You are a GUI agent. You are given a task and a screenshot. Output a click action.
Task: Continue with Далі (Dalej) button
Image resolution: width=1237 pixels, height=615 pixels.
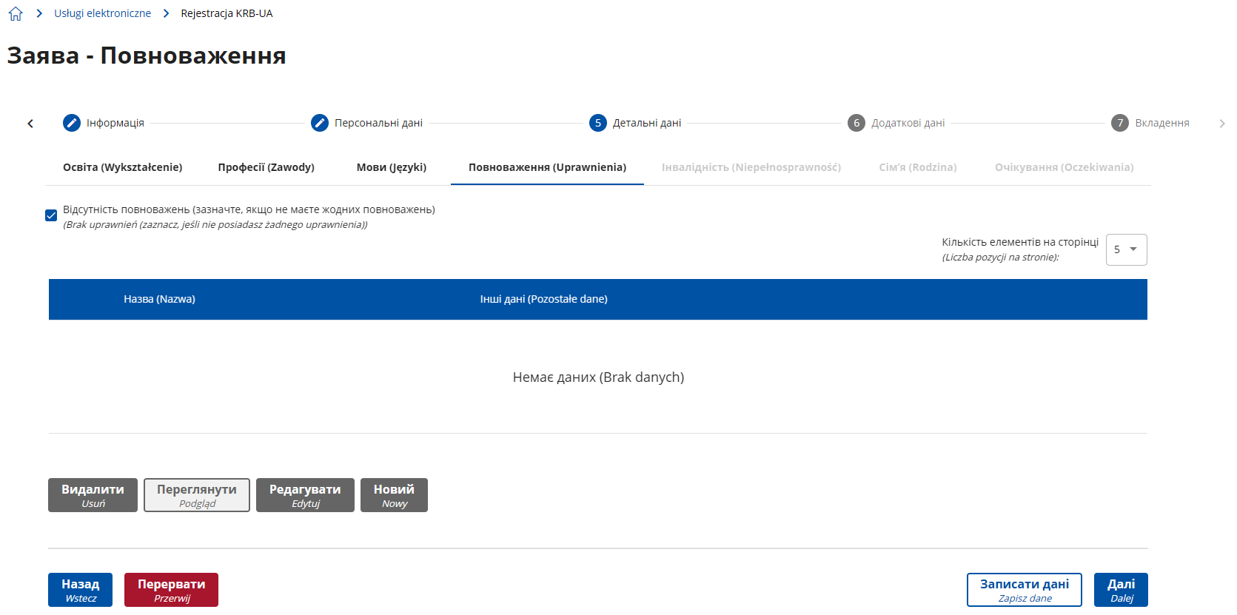(1121, 590)
